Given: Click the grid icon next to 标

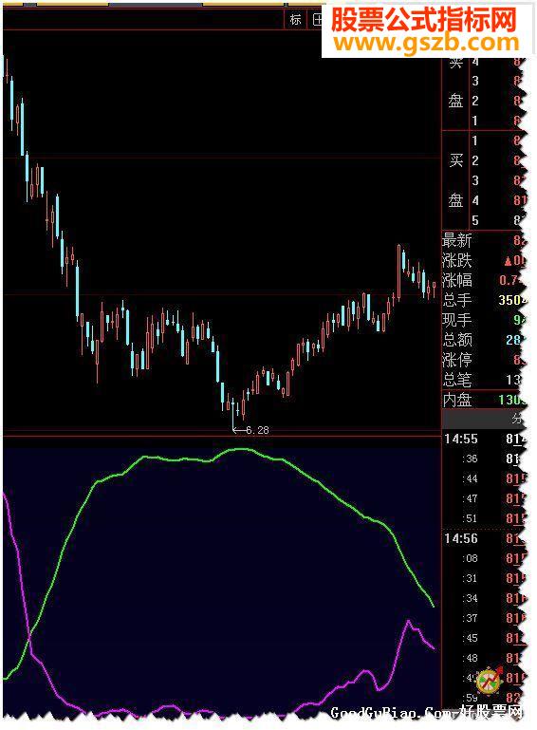Looking at the screenshot, I should coord(317,20).
